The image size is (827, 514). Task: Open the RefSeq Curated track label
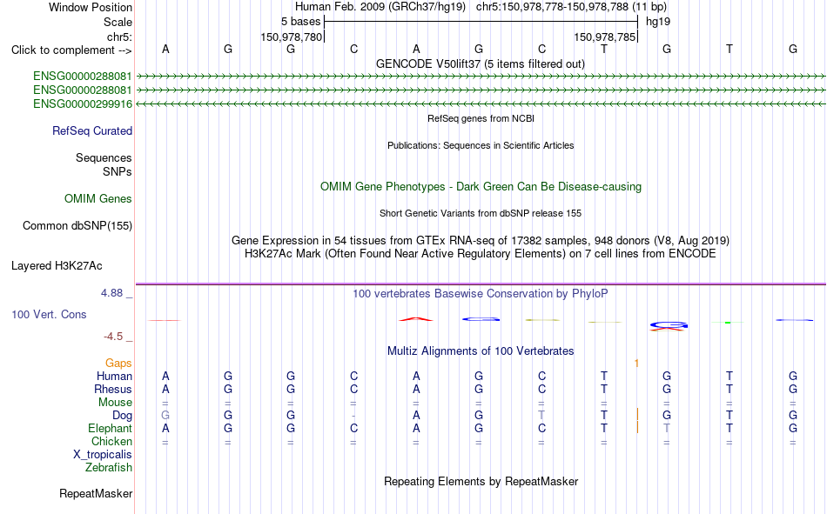[92, 130]
